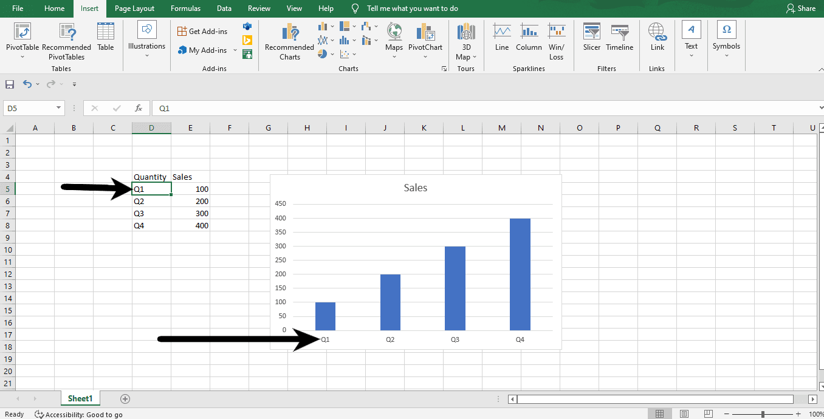824x419 pixels.
Task: Click the Share button
Action: pos(801,9)
